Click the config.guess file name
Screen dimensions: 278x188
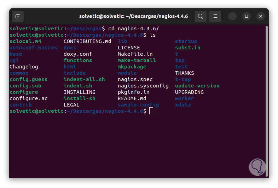[x=29, y=80]
